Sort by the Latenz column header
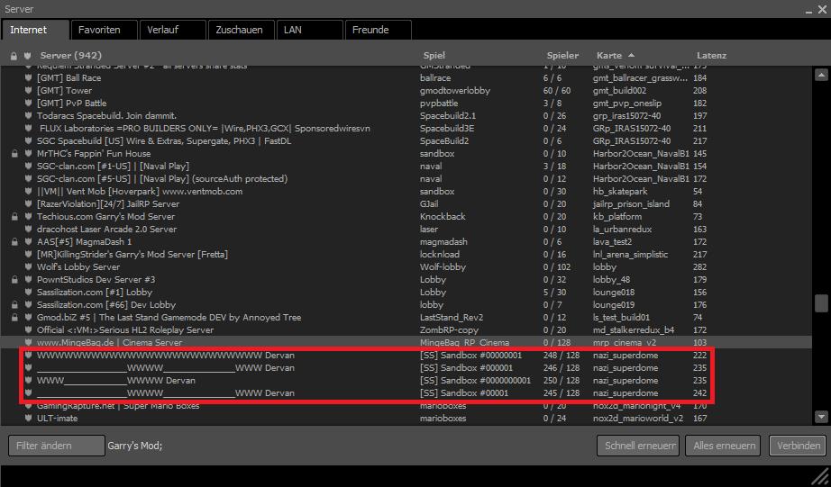The height and width of the screenshot is (487, 831). 711,55
